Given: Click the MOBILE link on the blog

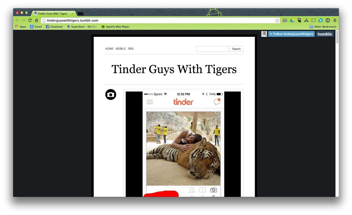Looking at the screenshot, I should click(120, 49).
